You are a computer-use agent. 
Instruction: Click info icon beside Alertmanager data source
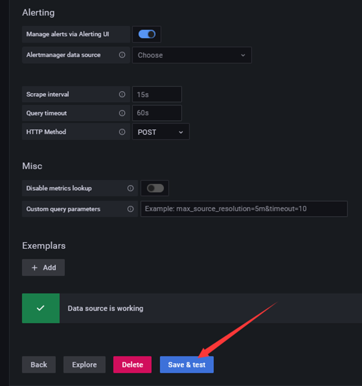(122, 55)
